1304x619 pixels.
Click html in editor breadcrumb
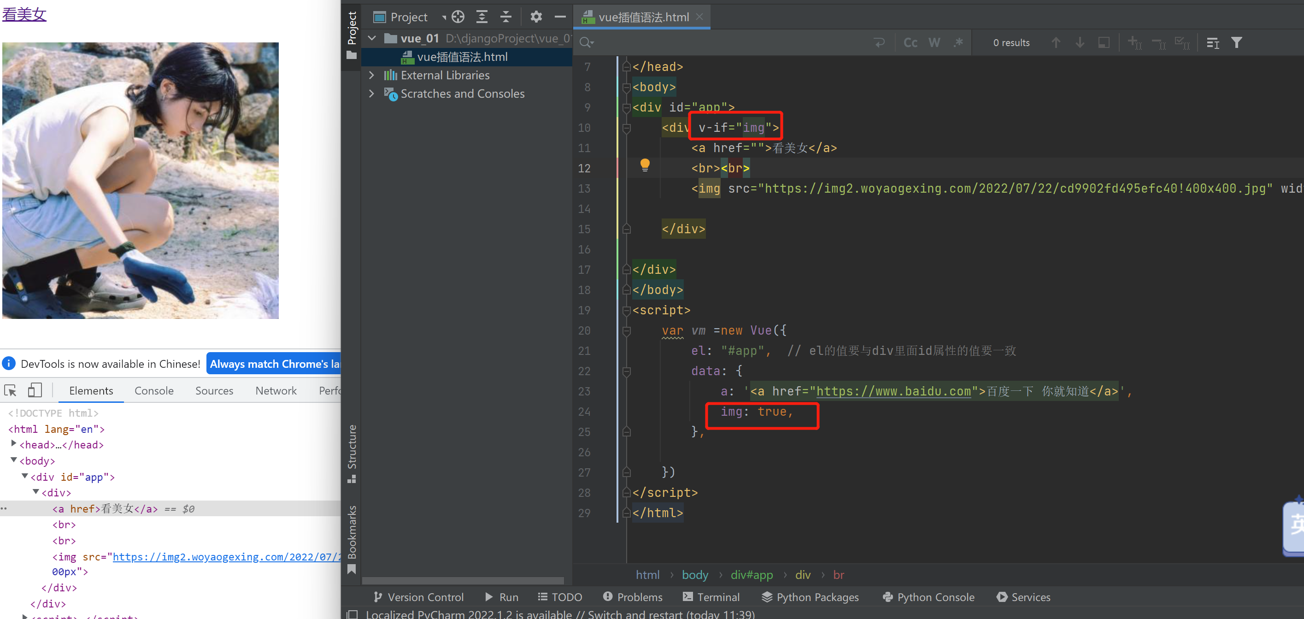(647, 574)
